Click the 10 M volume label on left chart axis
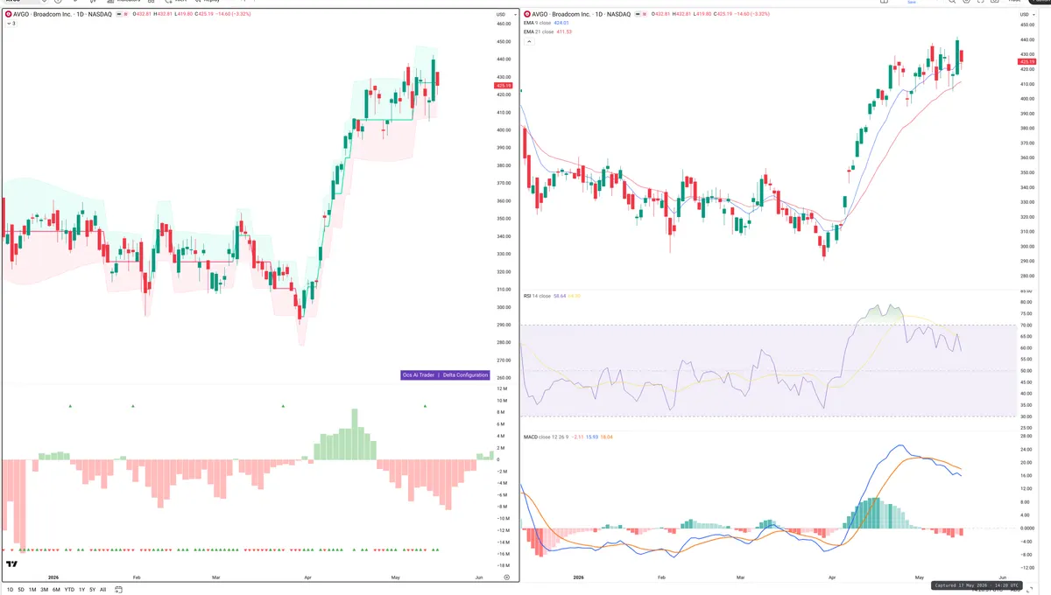The height and width of the screenshot is (595, 1051). point(503,401)
